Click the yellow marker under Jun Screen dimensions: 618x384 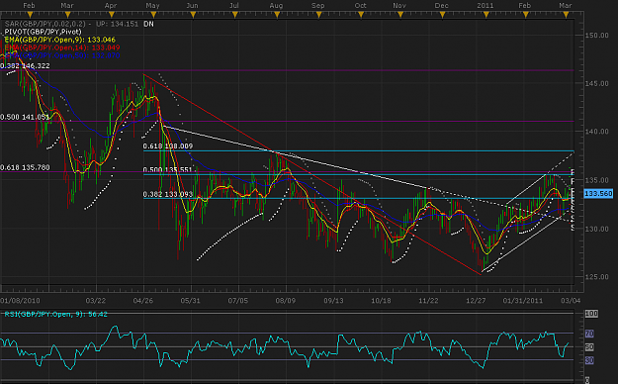193,15
